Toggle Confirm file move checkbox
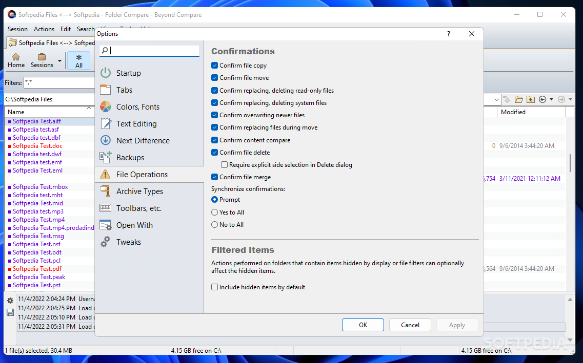The image size is (583, 363). point(214,78)
